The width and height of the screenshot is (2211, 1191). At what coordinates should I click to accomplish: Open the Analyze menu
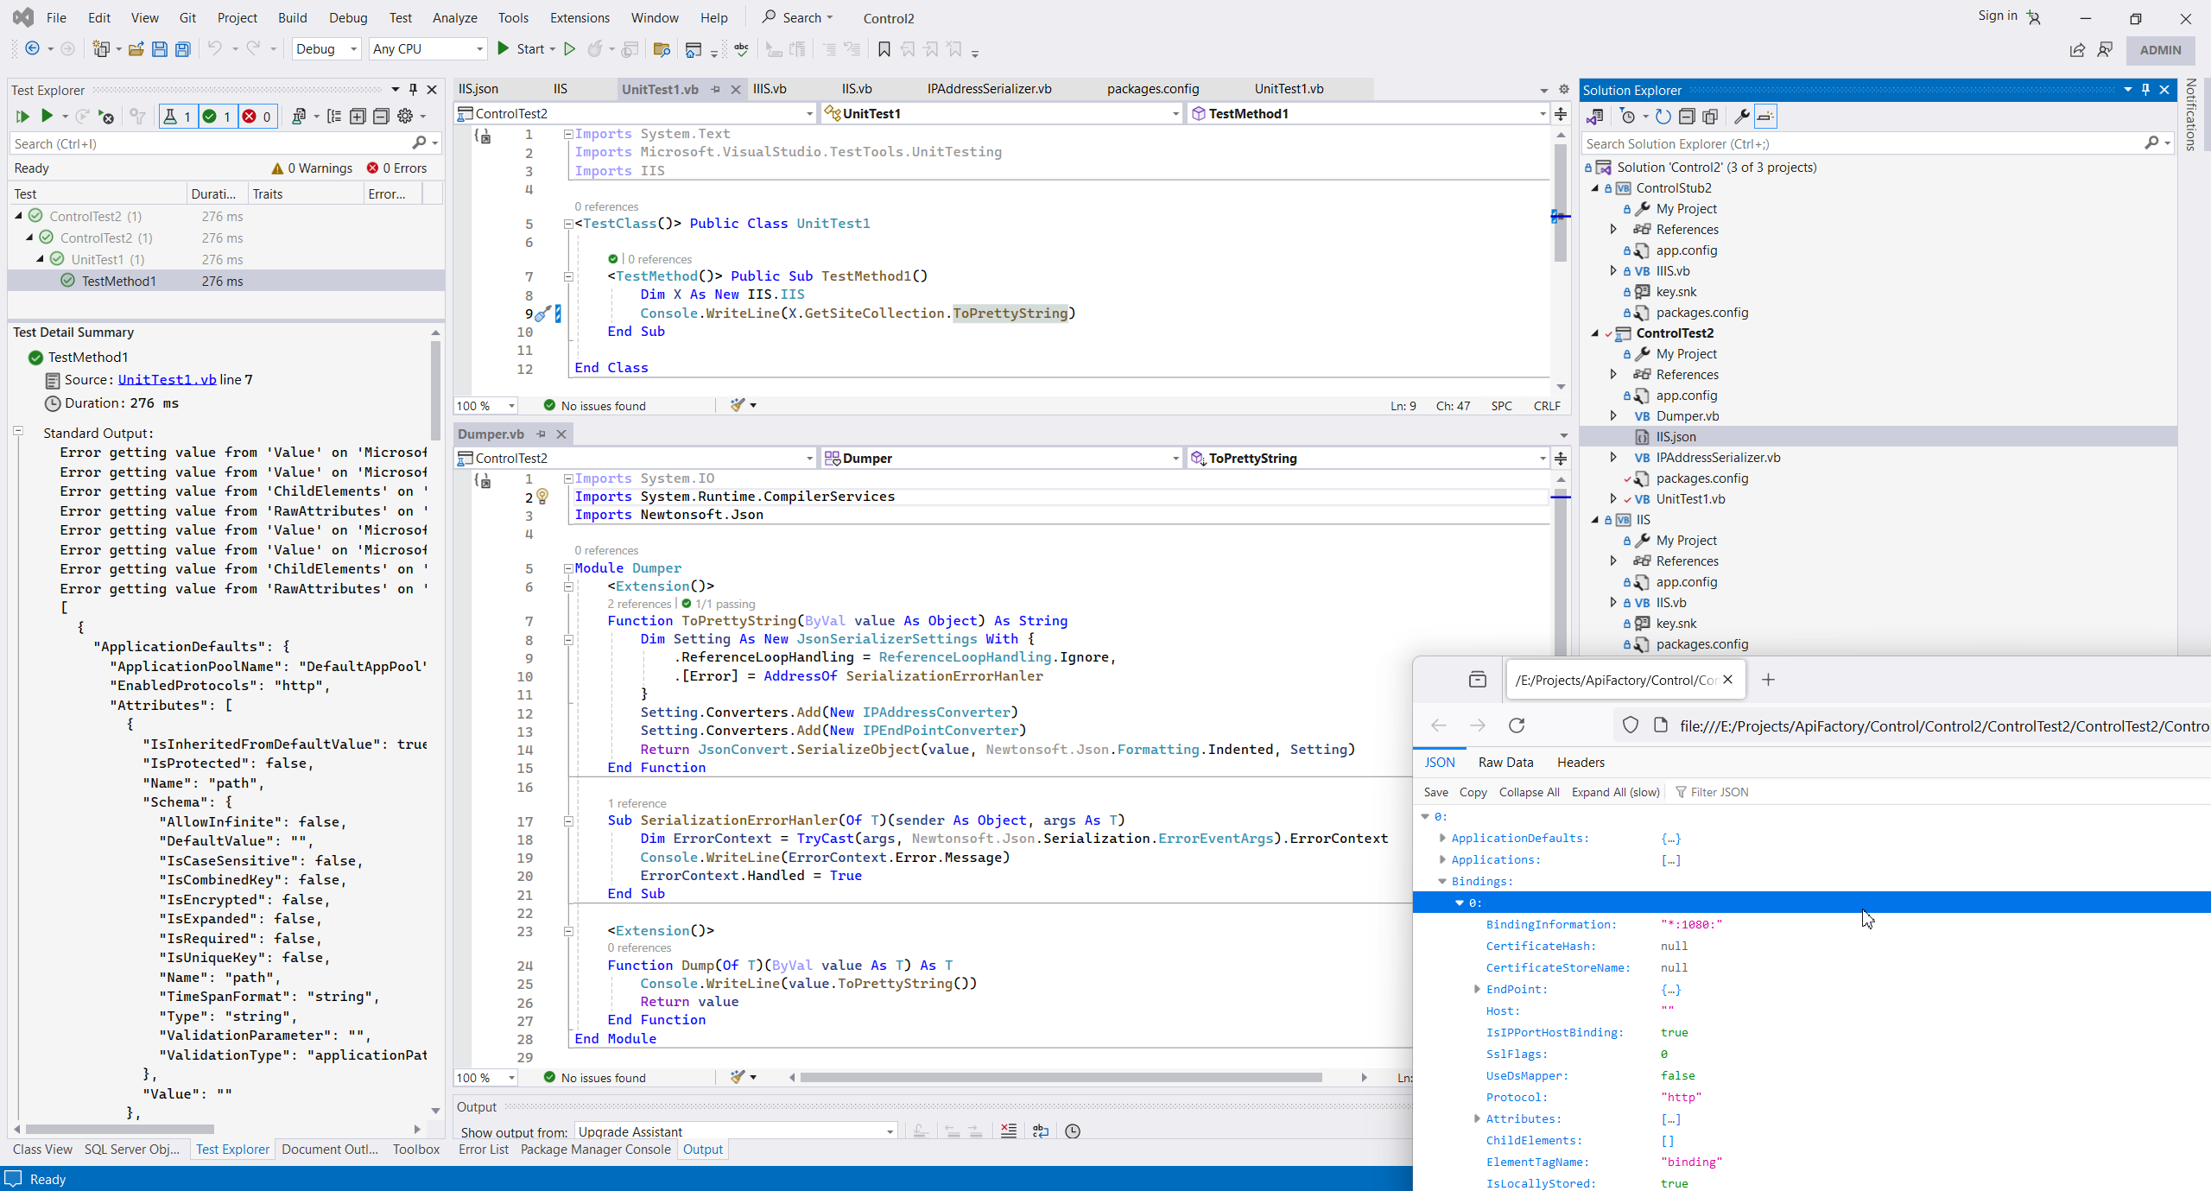tap(454, 17)
